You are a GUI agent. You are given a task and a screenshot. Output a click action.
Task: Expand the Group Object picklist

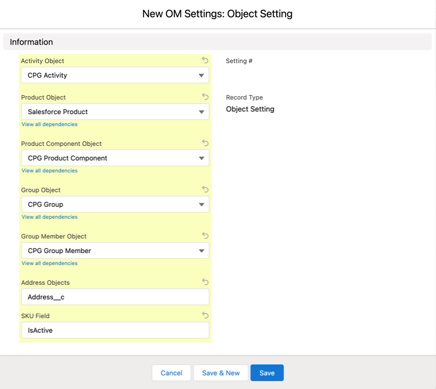point(115,205)
